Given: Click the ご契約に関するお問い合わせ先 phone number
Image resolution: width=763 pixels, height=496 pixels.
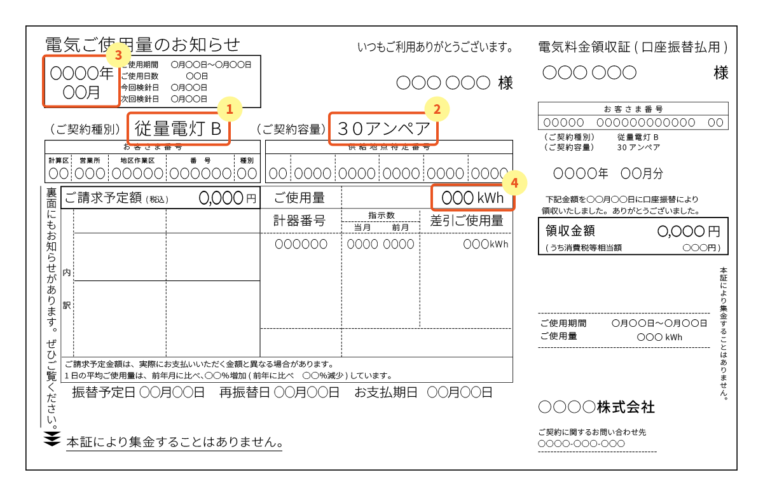Looking at the screenshot, I should [x=581, y=443].
